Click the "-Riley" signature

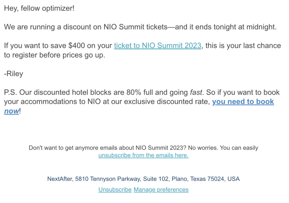click(x=14, y=74)
